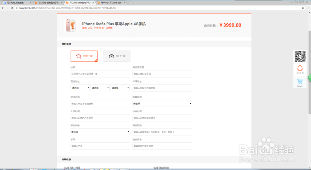This screenshot has width=311, height=170.
Task: Open QQ咨询 customer service
Action: coord(300,69)
